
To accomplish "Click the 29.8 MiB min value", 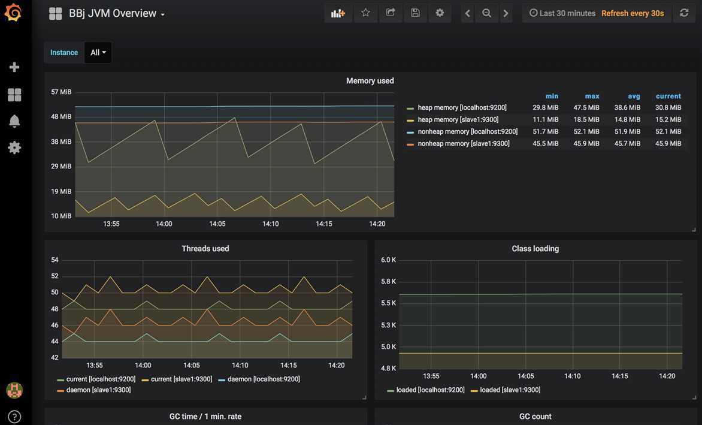I will pyautogui.click(x=545, y=107).
